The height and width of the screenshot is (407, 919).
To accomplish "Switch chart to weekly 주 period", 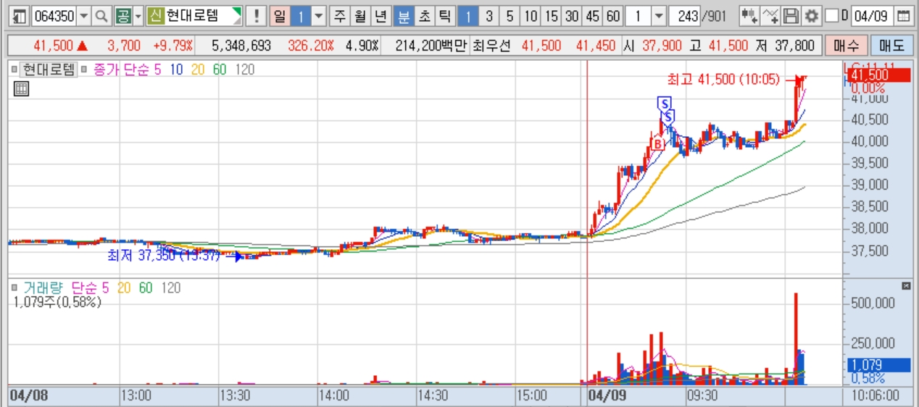I will [x=339, y=15].
